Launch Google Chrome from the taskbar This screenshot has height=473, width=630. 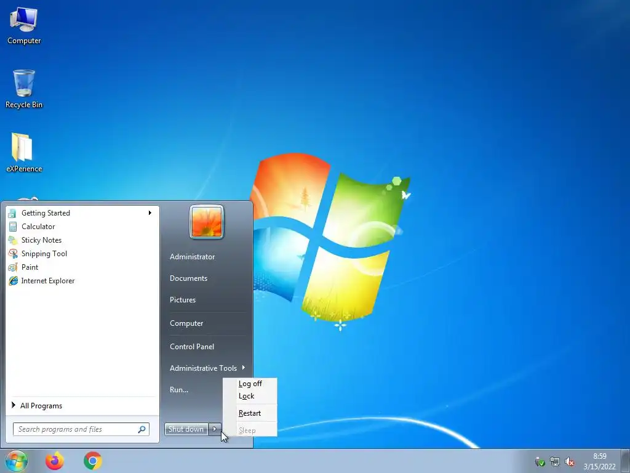(x=93, y=461)
